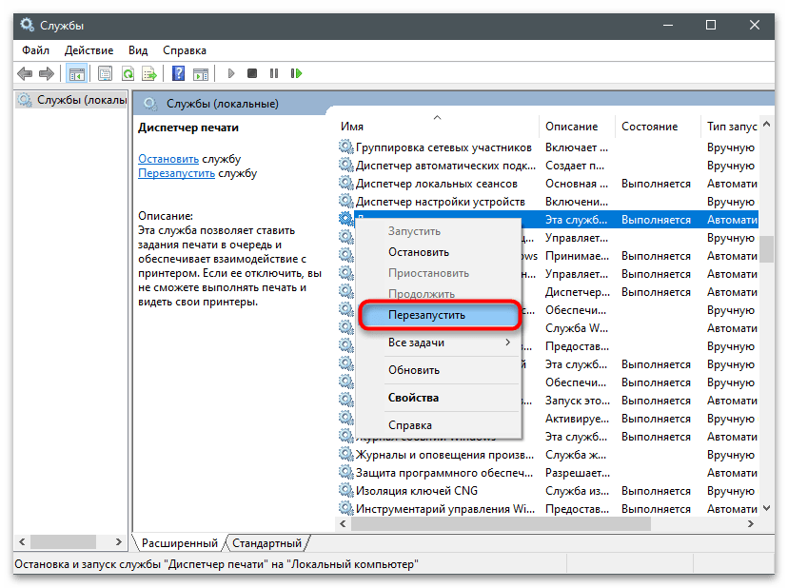Select 'Свойства' from the context menu

[x=413, y=398]
